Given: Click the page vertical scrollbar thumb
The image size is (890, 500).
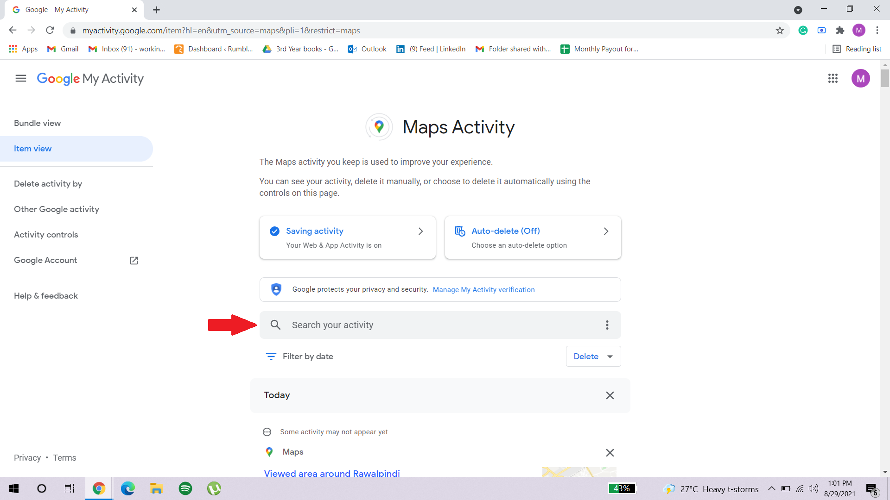Looking at the screenshot, I should click(x=885, y=78).
